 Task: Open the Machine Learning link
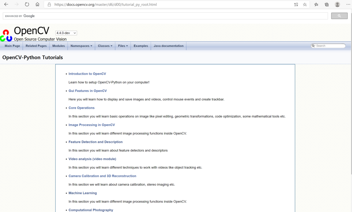tap(83, 193)
